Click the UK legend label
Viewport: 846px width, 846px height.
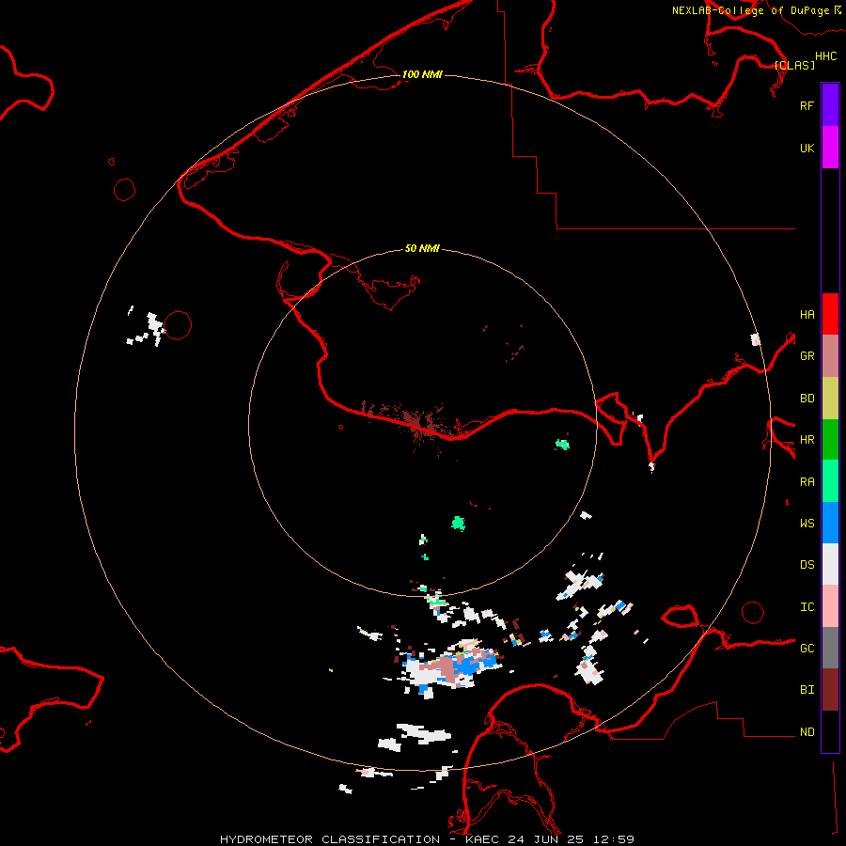click(x=807, y=149)
